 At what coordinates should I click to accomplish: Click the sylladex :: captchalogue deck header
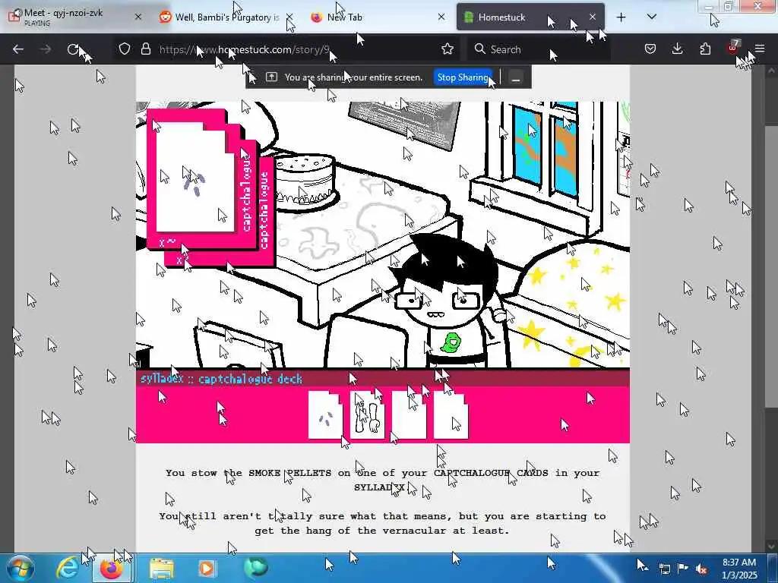click(221, 380)
